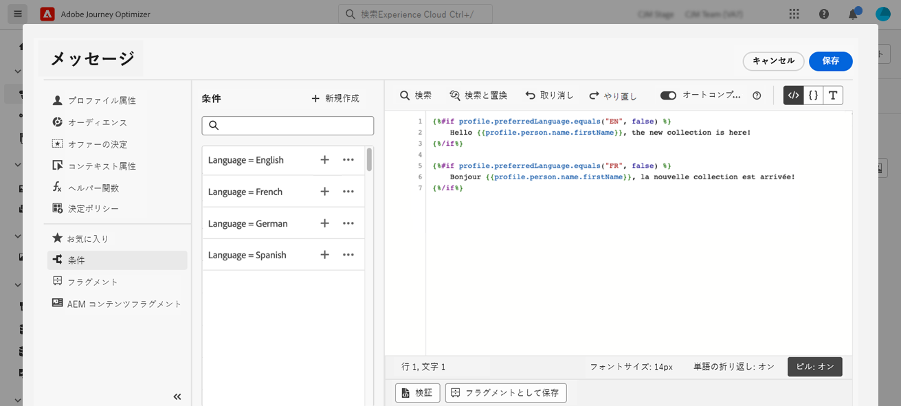Screen dimensions: 901x406
Task: Undo last edit (取り消し)
Action: 549,95
